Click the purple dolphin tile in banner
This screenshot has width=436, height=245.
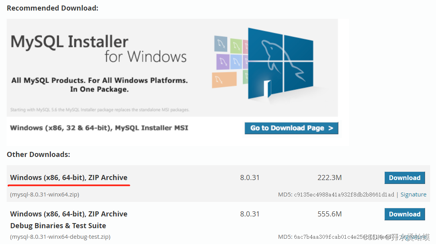(x=223, y=62)
